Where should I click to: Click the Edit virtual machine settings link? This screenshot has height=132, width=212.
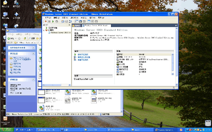pos(83,57)
